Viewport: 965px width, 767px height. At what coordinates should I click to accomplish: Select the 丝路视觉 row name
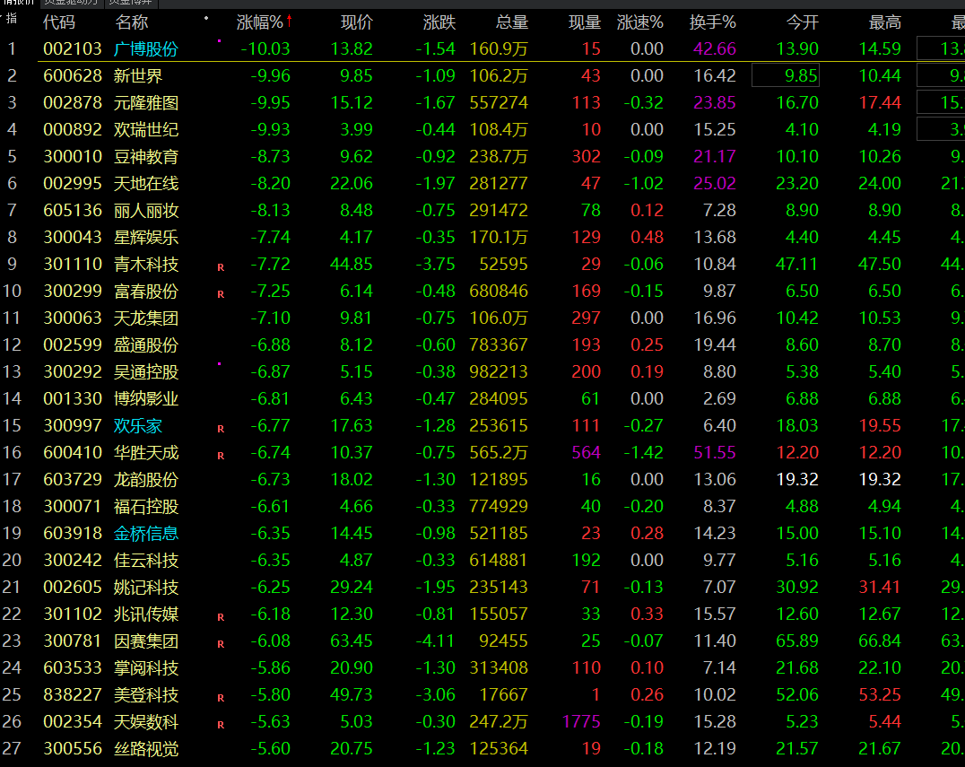pos(146,749)
